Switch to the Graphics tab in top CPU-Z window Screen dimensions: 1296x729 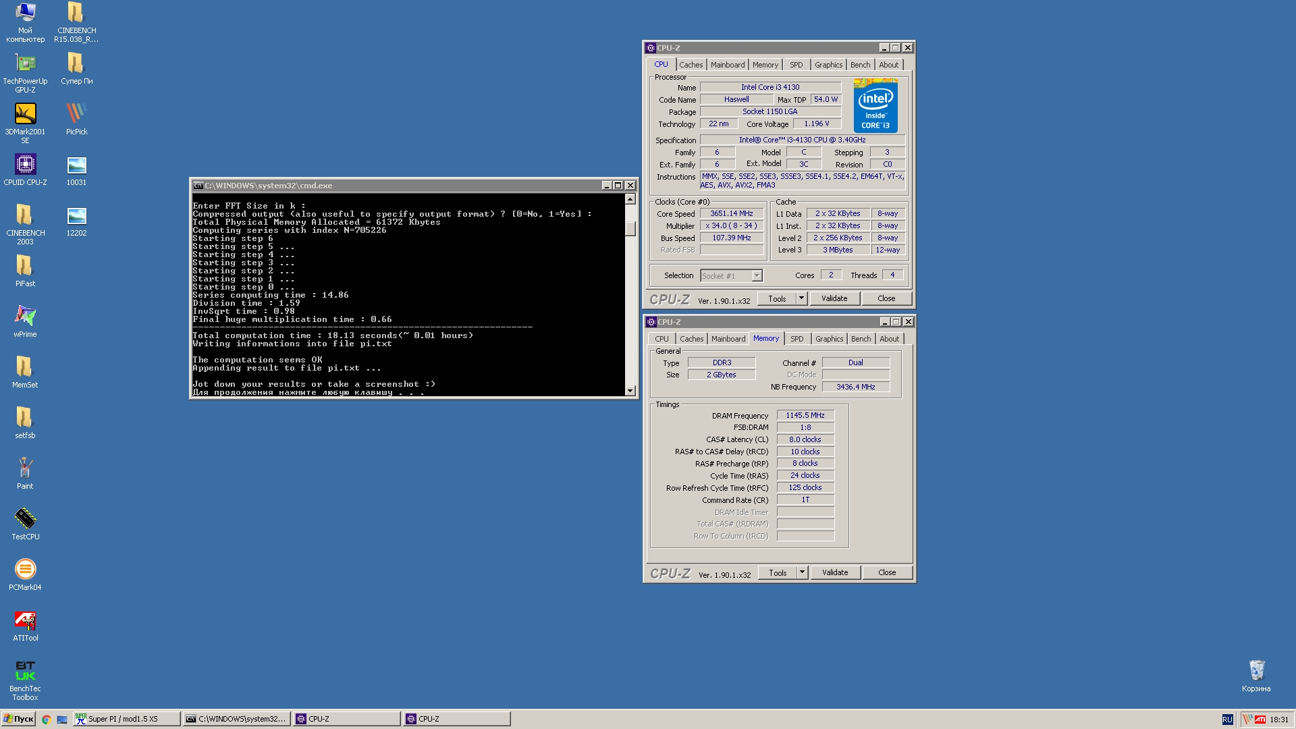click(828, 65)
